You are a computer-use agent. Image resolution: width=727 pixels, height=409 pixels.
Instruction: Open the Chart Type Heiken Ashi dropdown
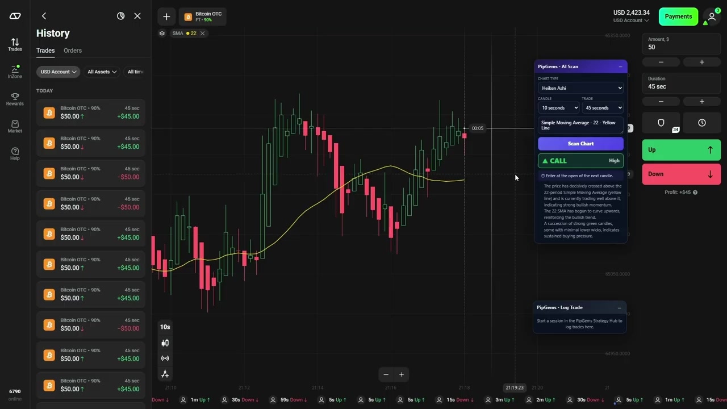(580, 88)
